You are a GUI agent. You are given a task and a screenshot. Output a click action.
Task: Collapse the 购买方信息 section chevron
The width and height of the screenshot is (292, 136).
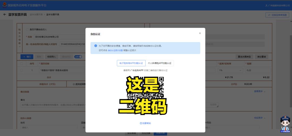[x=19, y=47]
